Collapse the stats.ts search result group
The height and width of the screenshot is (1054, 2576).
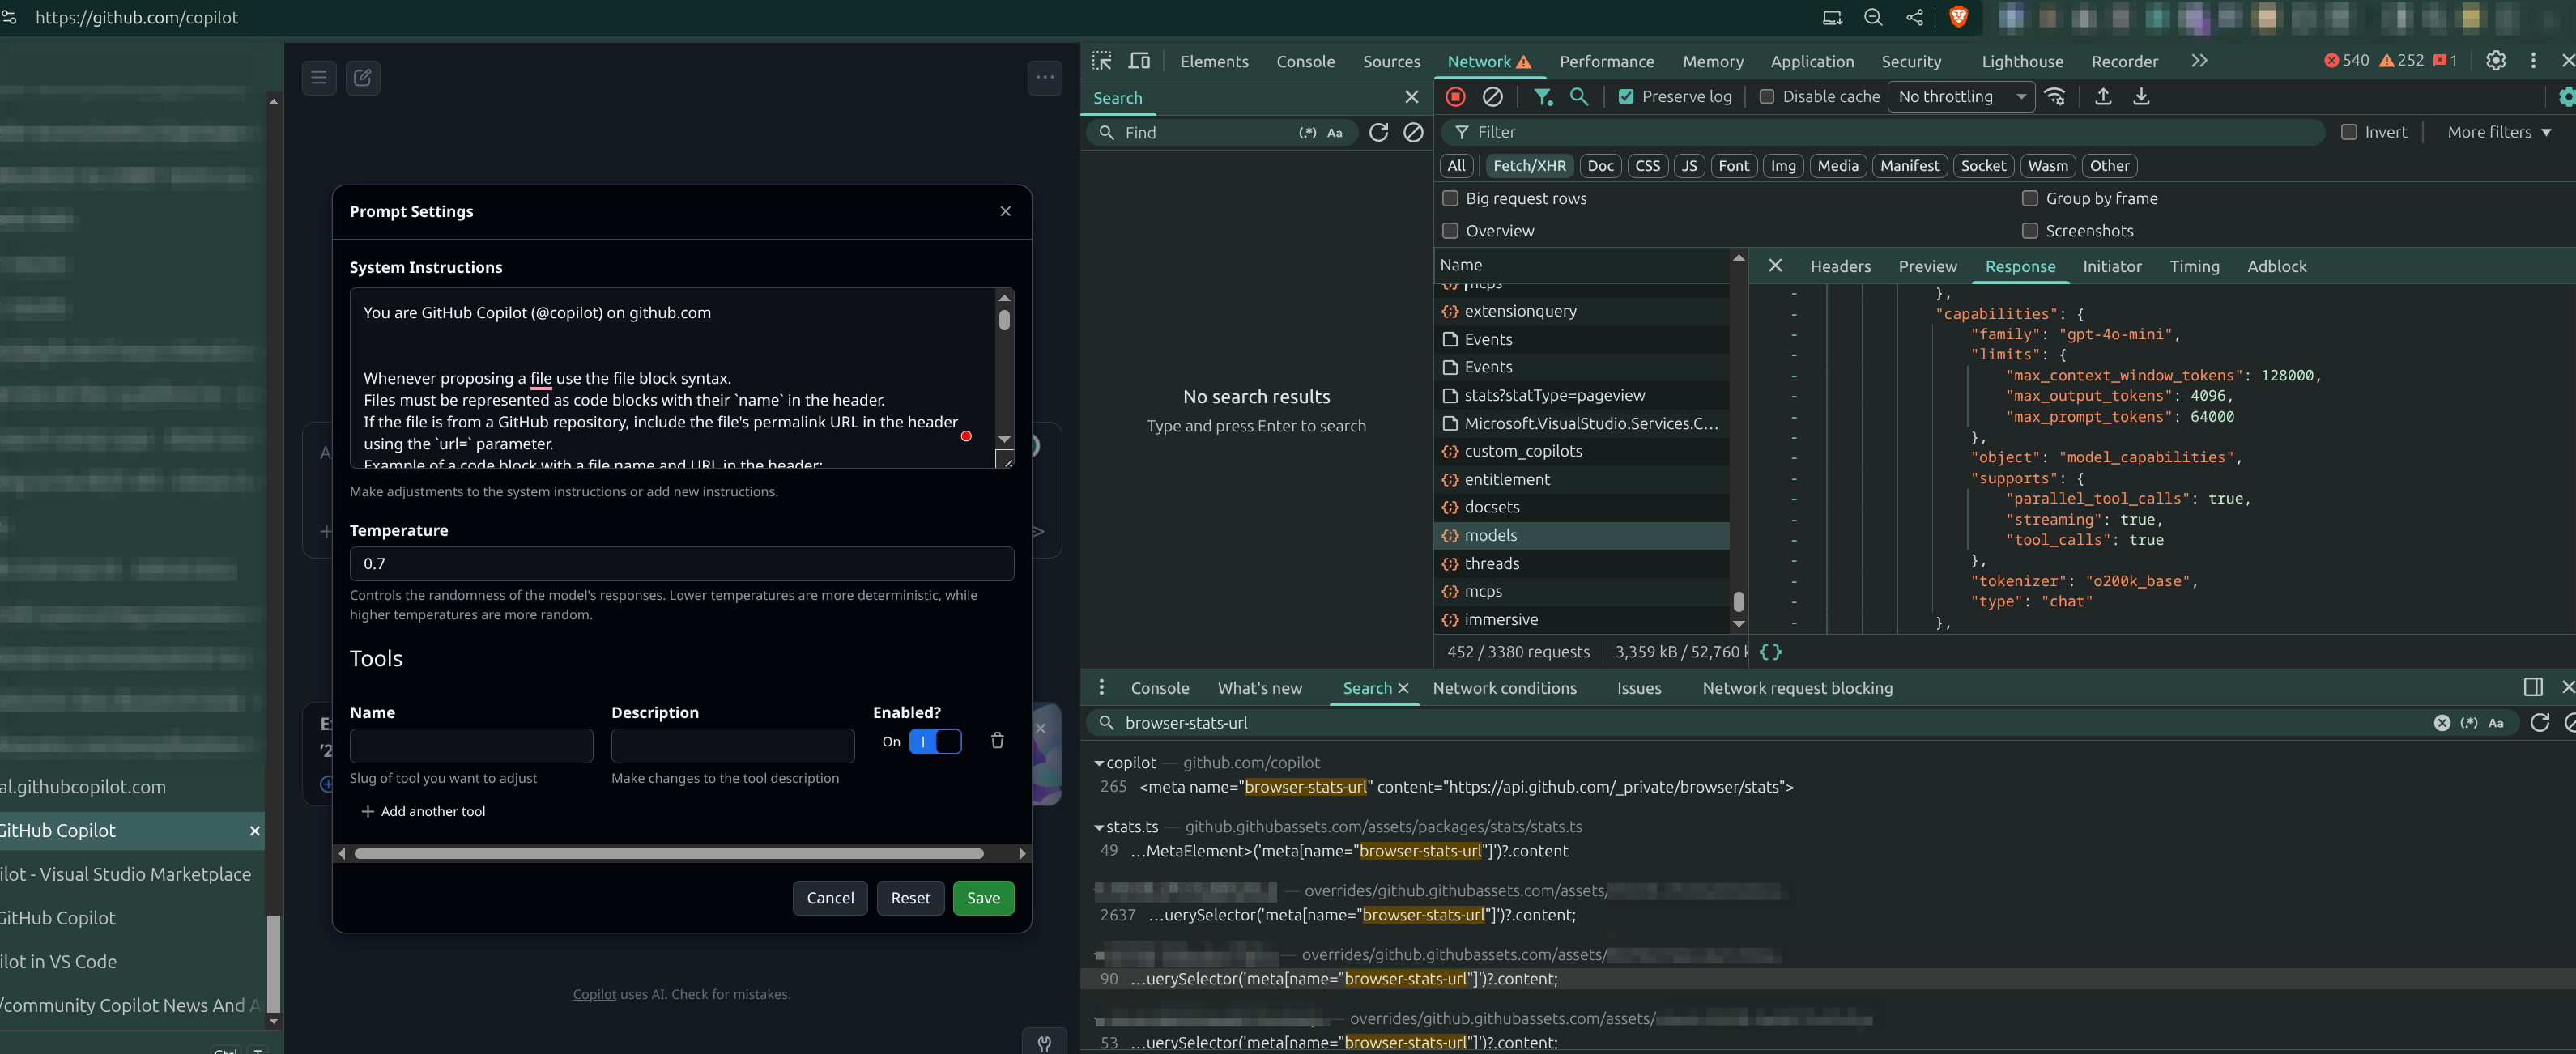(1099, 827)
